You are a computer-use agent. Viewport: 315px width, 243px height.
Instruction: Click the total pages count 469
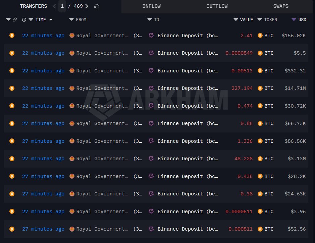[x=78, y=6]
